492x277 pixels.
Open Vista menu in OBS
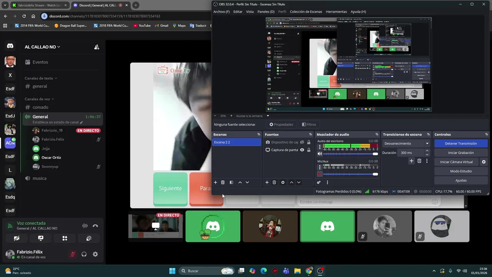250,12
